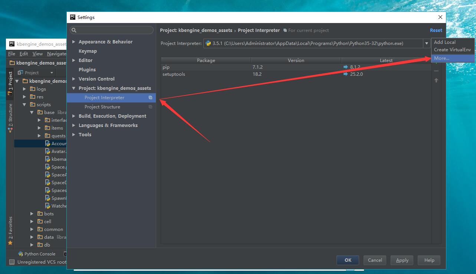This screenshot has height=274, width=476.
Task: Open the Project Interpreter dropdown arrow
Action: point(427,43)
